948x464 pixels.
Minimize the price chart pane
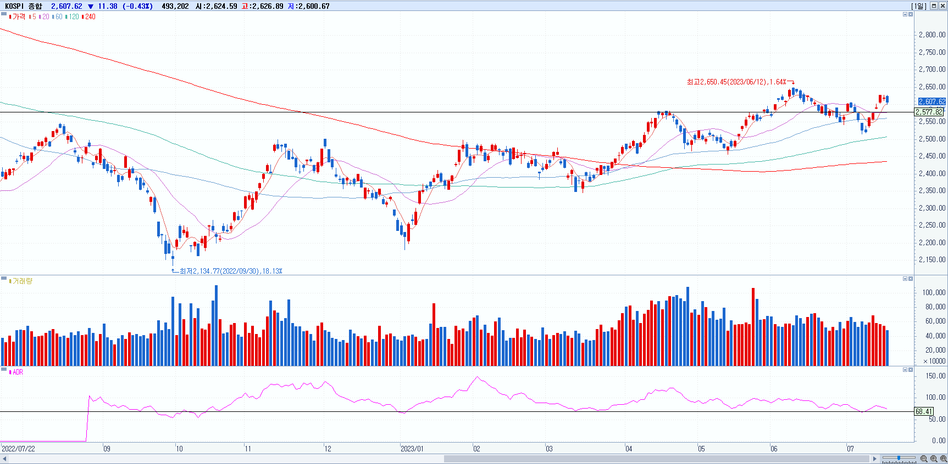click(x=905, y=14)
